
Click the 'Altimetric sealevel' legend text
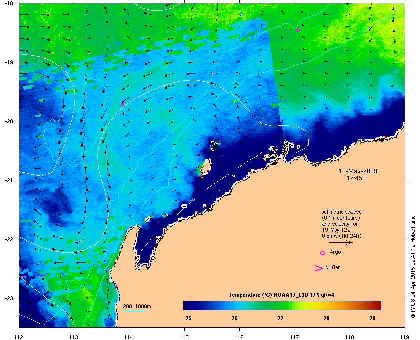(x=342, y=212)
